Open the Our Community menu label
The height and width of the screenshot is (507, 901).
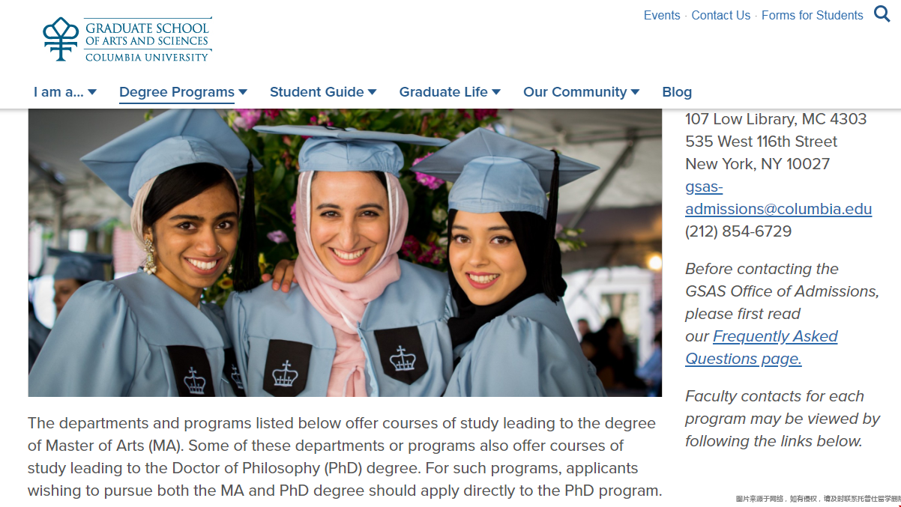point(575,92)
